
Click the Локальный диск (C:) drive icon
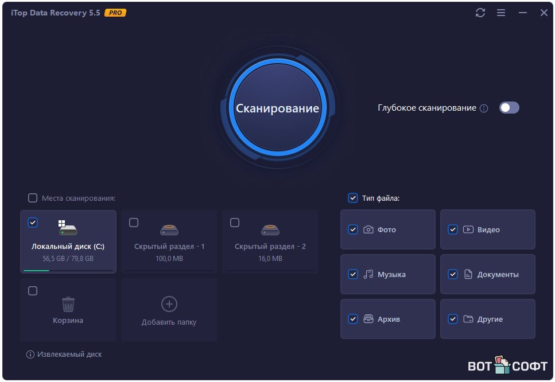[68, 228]
